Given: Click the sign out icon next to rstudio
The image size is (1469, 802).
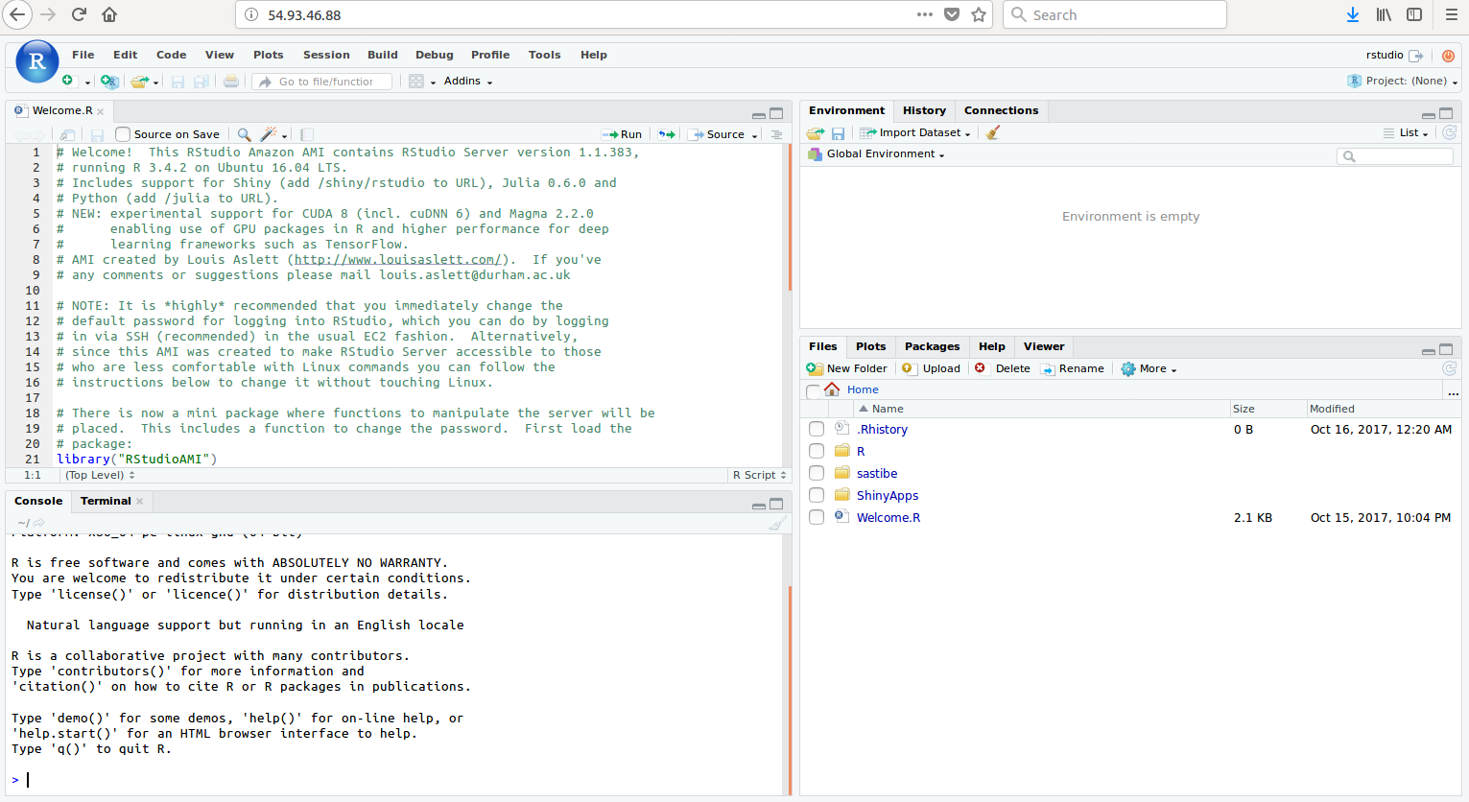Looking at the screenshot, I should point(1416,56).
